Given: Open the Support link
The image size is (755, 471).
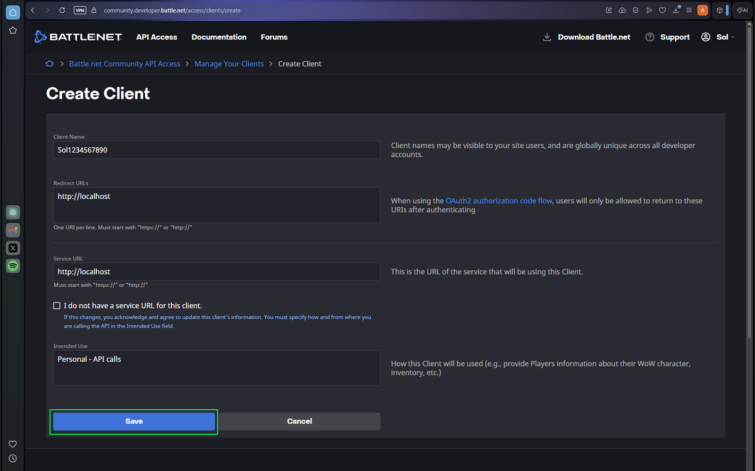Looking at the screenshot, I should [x=675, y=37].
